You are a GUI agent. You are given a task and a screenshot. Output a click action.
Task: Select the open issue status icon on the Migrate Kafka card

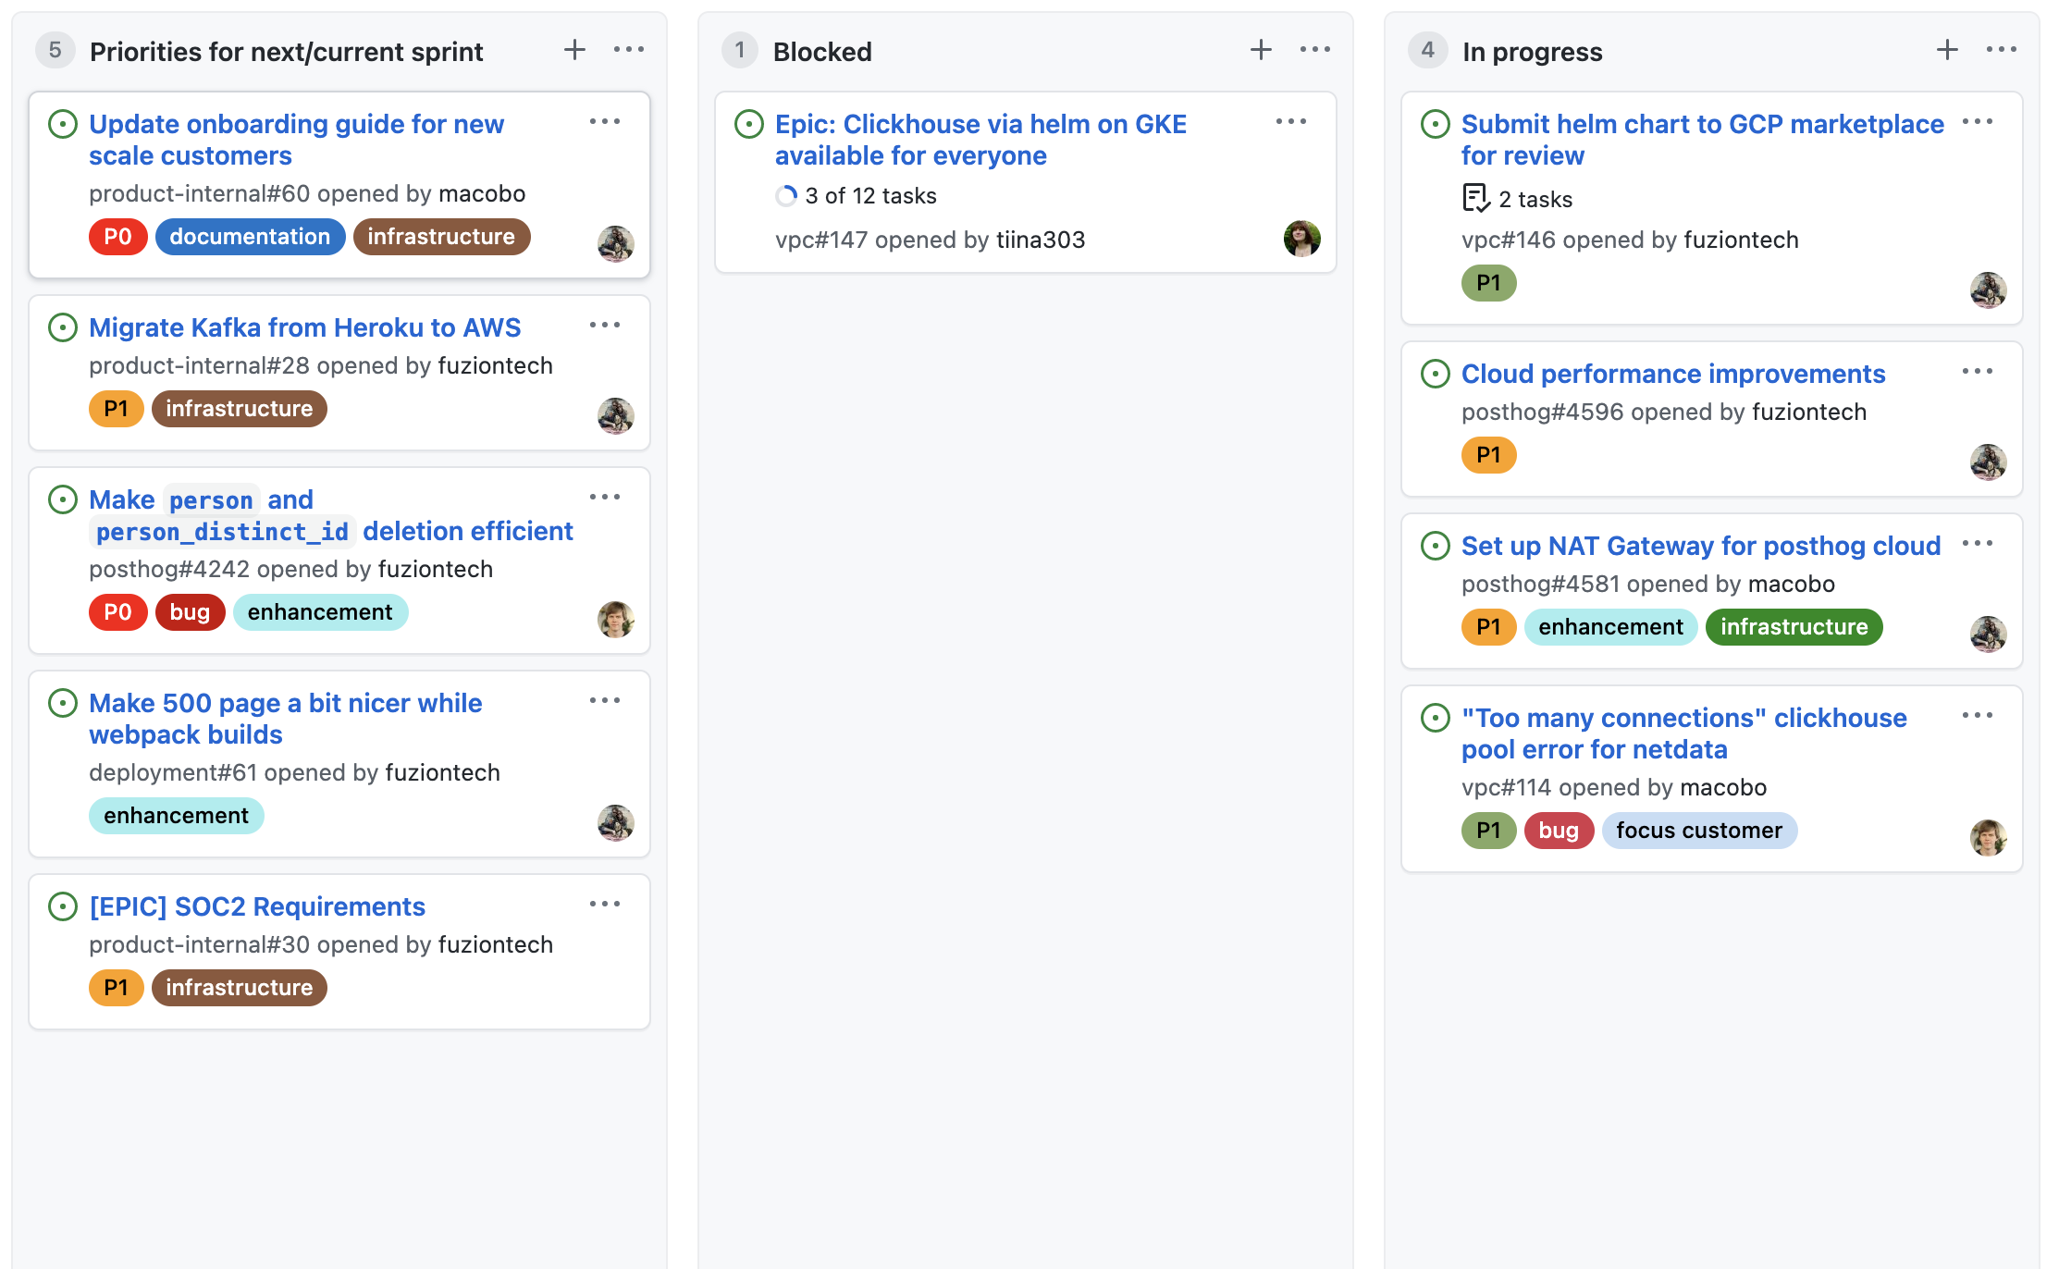62,327
